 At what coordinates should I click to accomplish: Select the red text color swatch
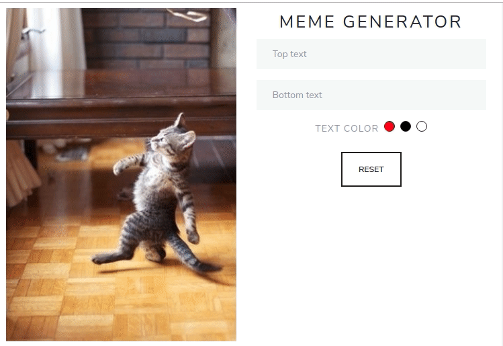389,126
